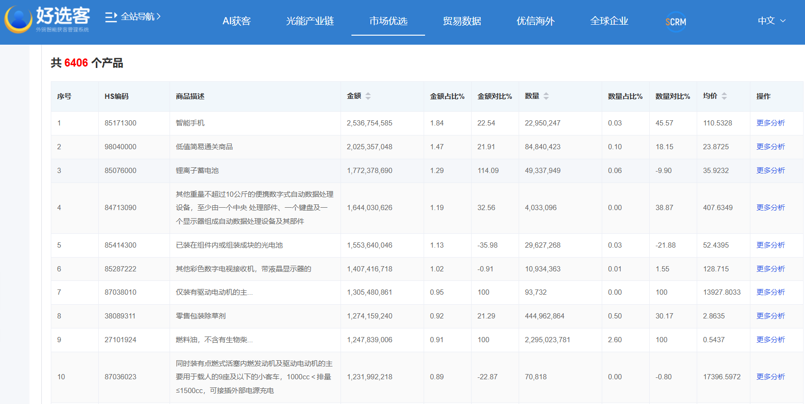The height and width of the screenshot is (404, 805).
Task: Click truncated description 燃料油，不含有生物柴...
Action: coord(214,340)
